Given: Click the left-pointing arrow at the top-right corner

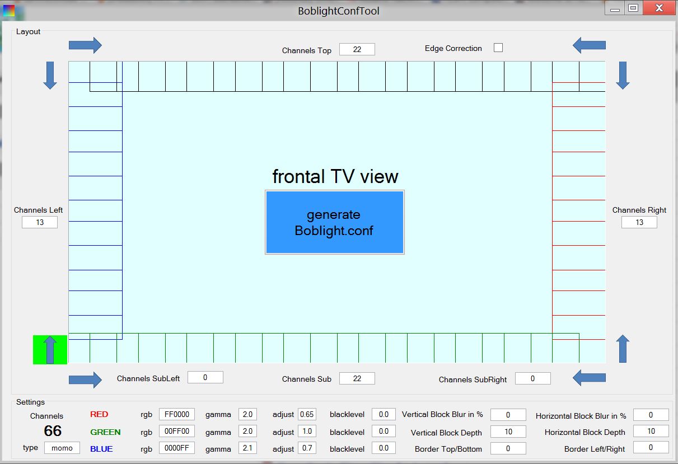Looking at the screenshot, I should tap(589, 45).
